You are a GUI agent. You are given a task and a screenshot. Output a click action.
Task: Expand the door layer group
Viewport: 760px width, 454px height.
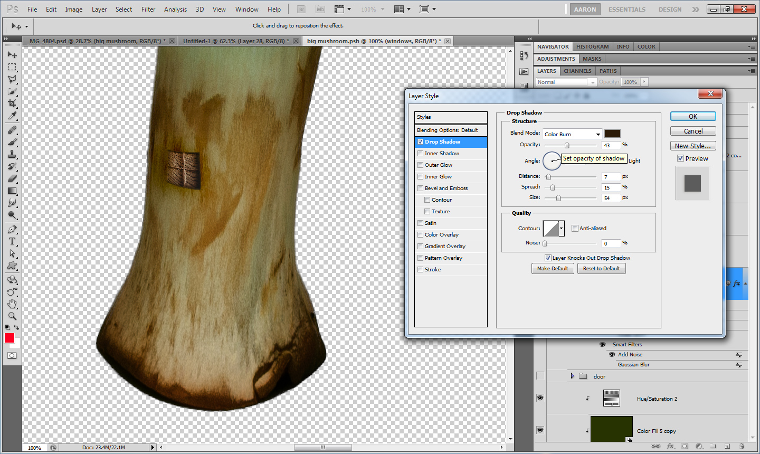[572, 376]
